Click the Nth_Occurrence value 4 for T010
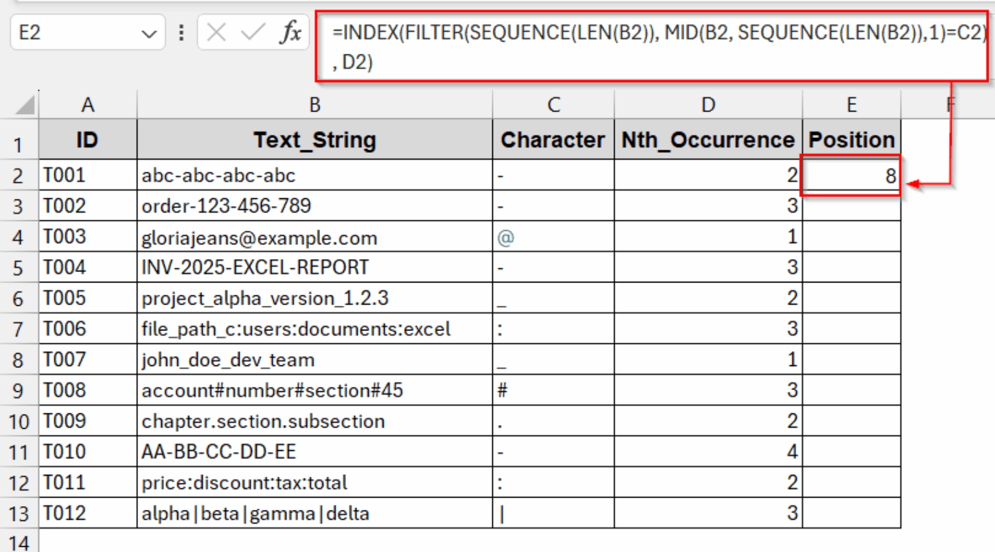995x552 pixels. (708, 452)
